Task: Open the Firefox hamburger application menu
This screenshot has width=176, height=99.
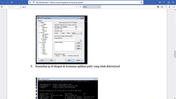Action: coord(173,2)
